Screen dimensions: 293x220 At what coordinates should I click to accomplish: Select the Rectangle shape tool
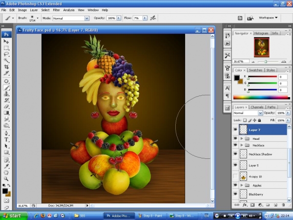click(x=6, y=152)
